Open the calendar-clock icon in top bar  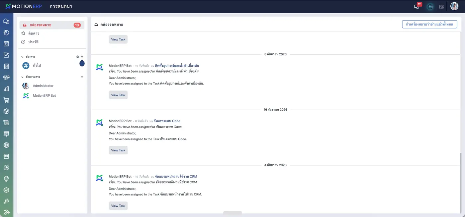[x=441, y=7]
